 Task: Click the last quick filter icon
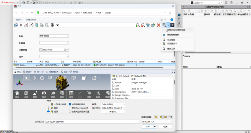point(170,117)
